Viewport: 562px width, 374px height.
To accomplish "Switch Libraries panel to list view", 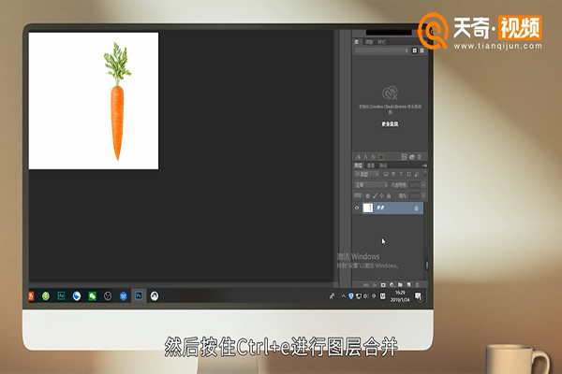I will [421, 50].
